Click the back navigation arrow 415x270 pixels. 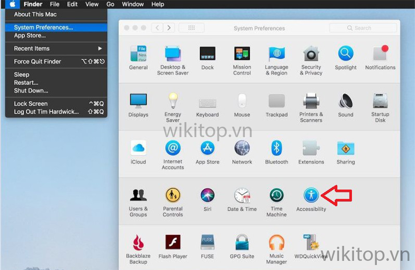coord(157,28)
